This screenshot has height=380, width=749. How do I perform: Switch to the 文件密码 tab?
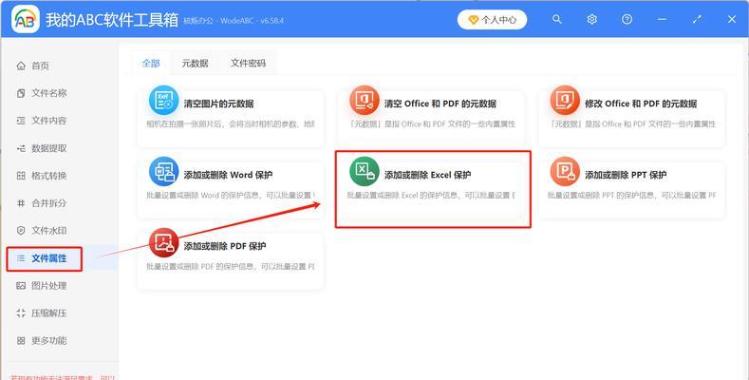(248, 63)
